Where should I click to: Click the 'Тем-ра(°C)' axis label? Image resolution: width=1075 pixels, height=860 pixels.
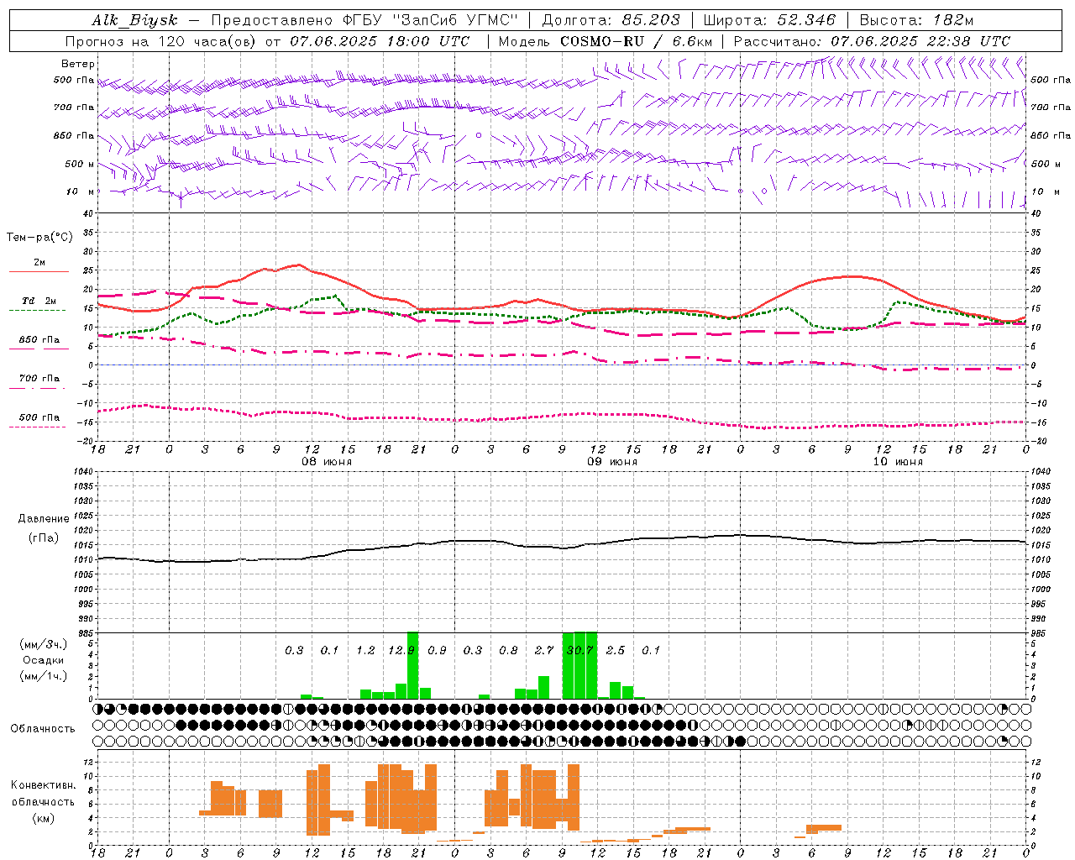pyautogui.click(x=39, y=238)
